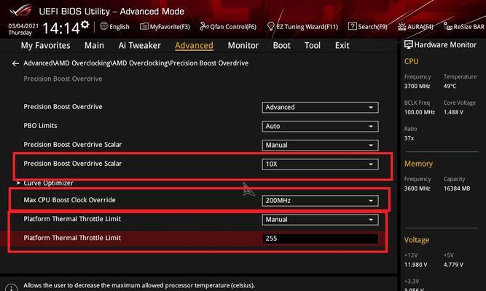Viewport: 486px width, 291px height.
Task: Click the +12V value 11.980 V
Action: click(x=415, y=265)
